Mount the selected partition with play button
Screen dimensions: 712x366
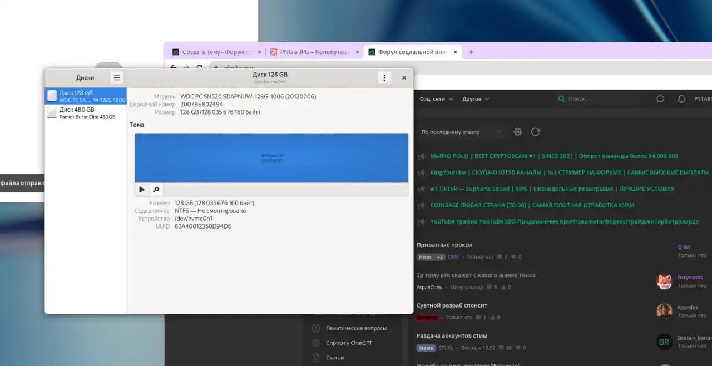point(141,190)
